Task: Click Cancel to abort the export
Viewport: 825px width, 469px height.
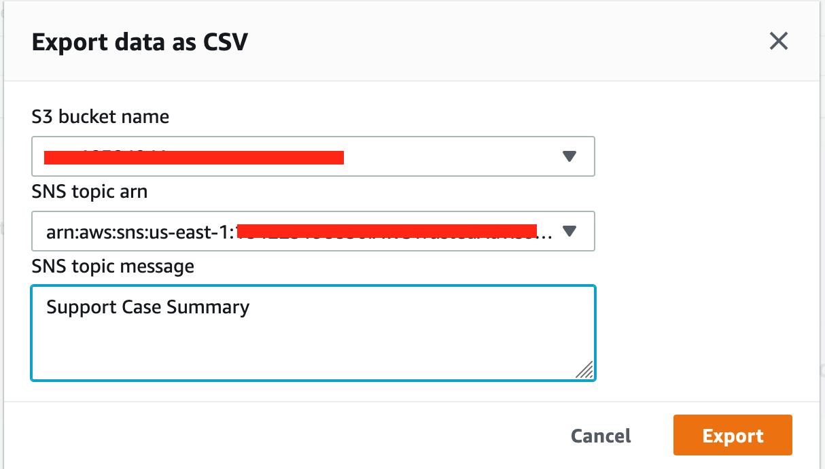Action: point(600,436)
